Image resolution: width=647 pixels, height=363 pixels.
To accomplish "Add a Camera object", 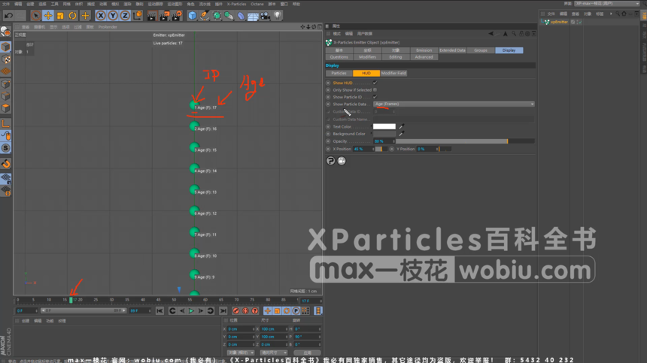I will tap(266, 16).
